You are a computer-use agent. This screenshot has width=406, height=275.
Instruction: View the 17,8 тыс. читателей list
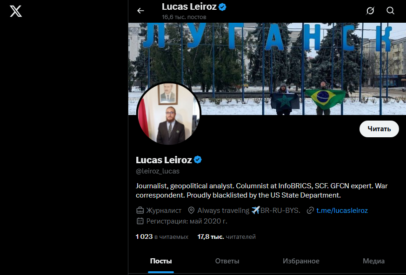(226, 237)
